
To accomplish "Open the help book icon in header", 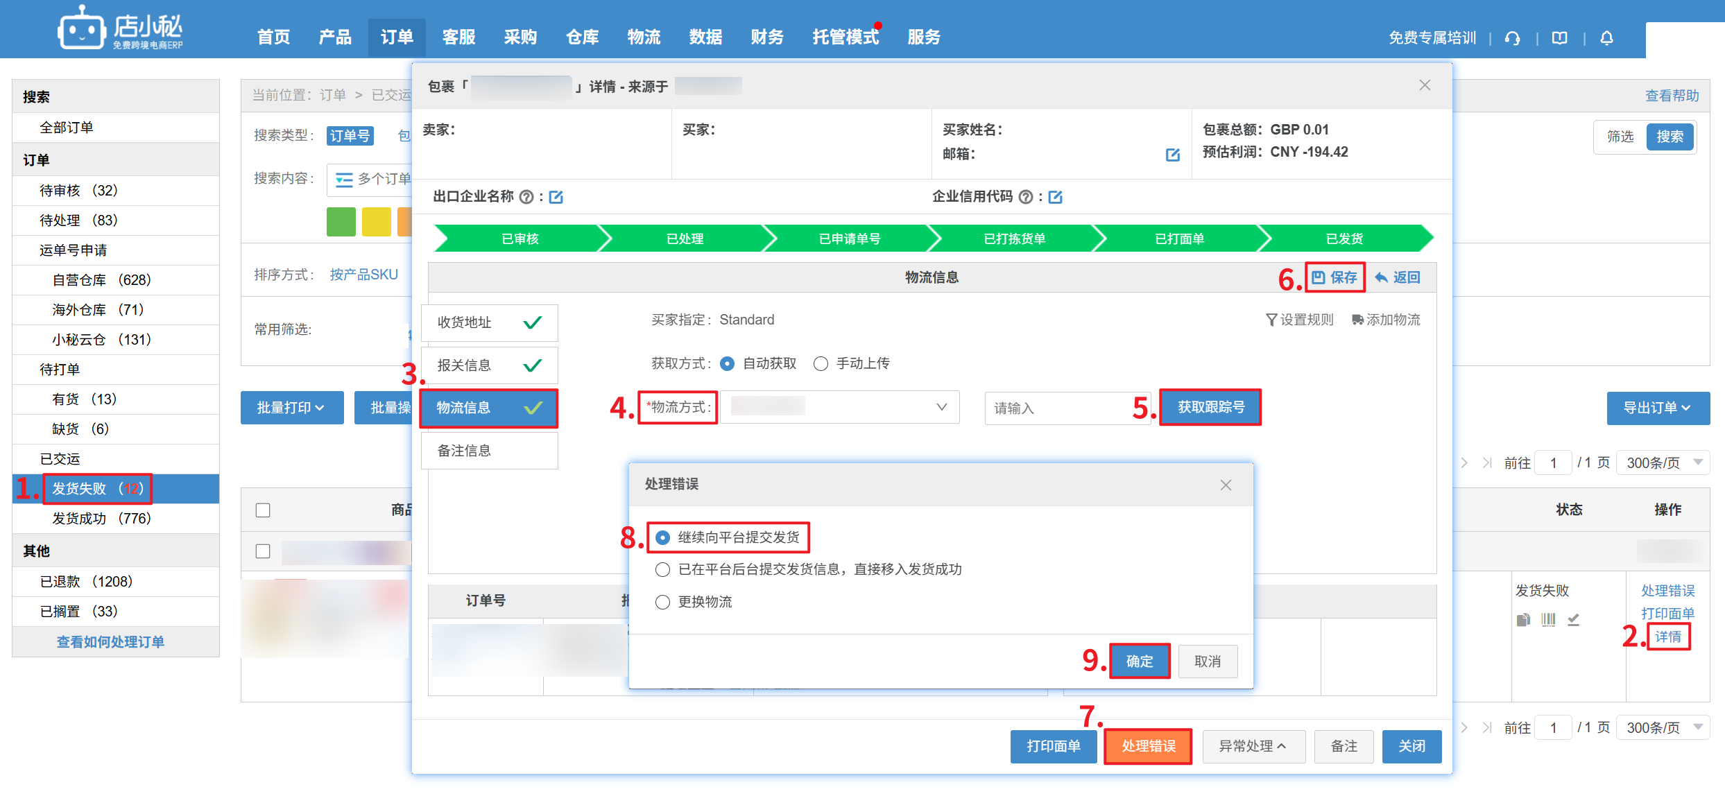I will click(1560, 38).
